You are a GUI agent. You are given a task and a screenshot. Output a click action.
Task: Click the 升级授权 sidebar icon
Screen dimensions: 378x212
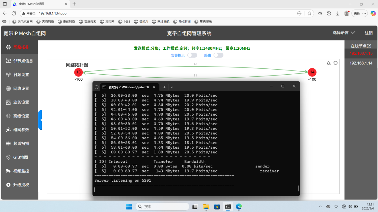tap(8, 185)
